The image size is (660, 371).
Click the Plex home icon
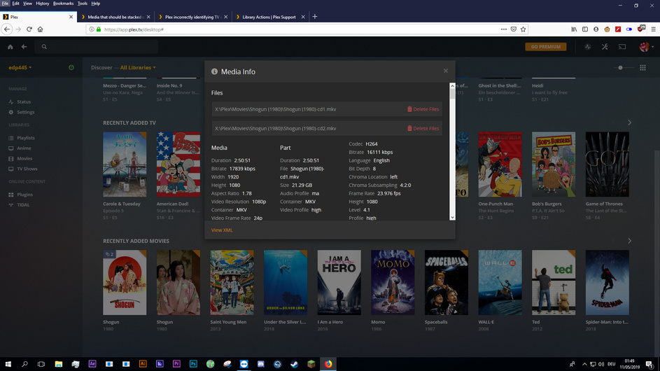[x=10, y=47]
